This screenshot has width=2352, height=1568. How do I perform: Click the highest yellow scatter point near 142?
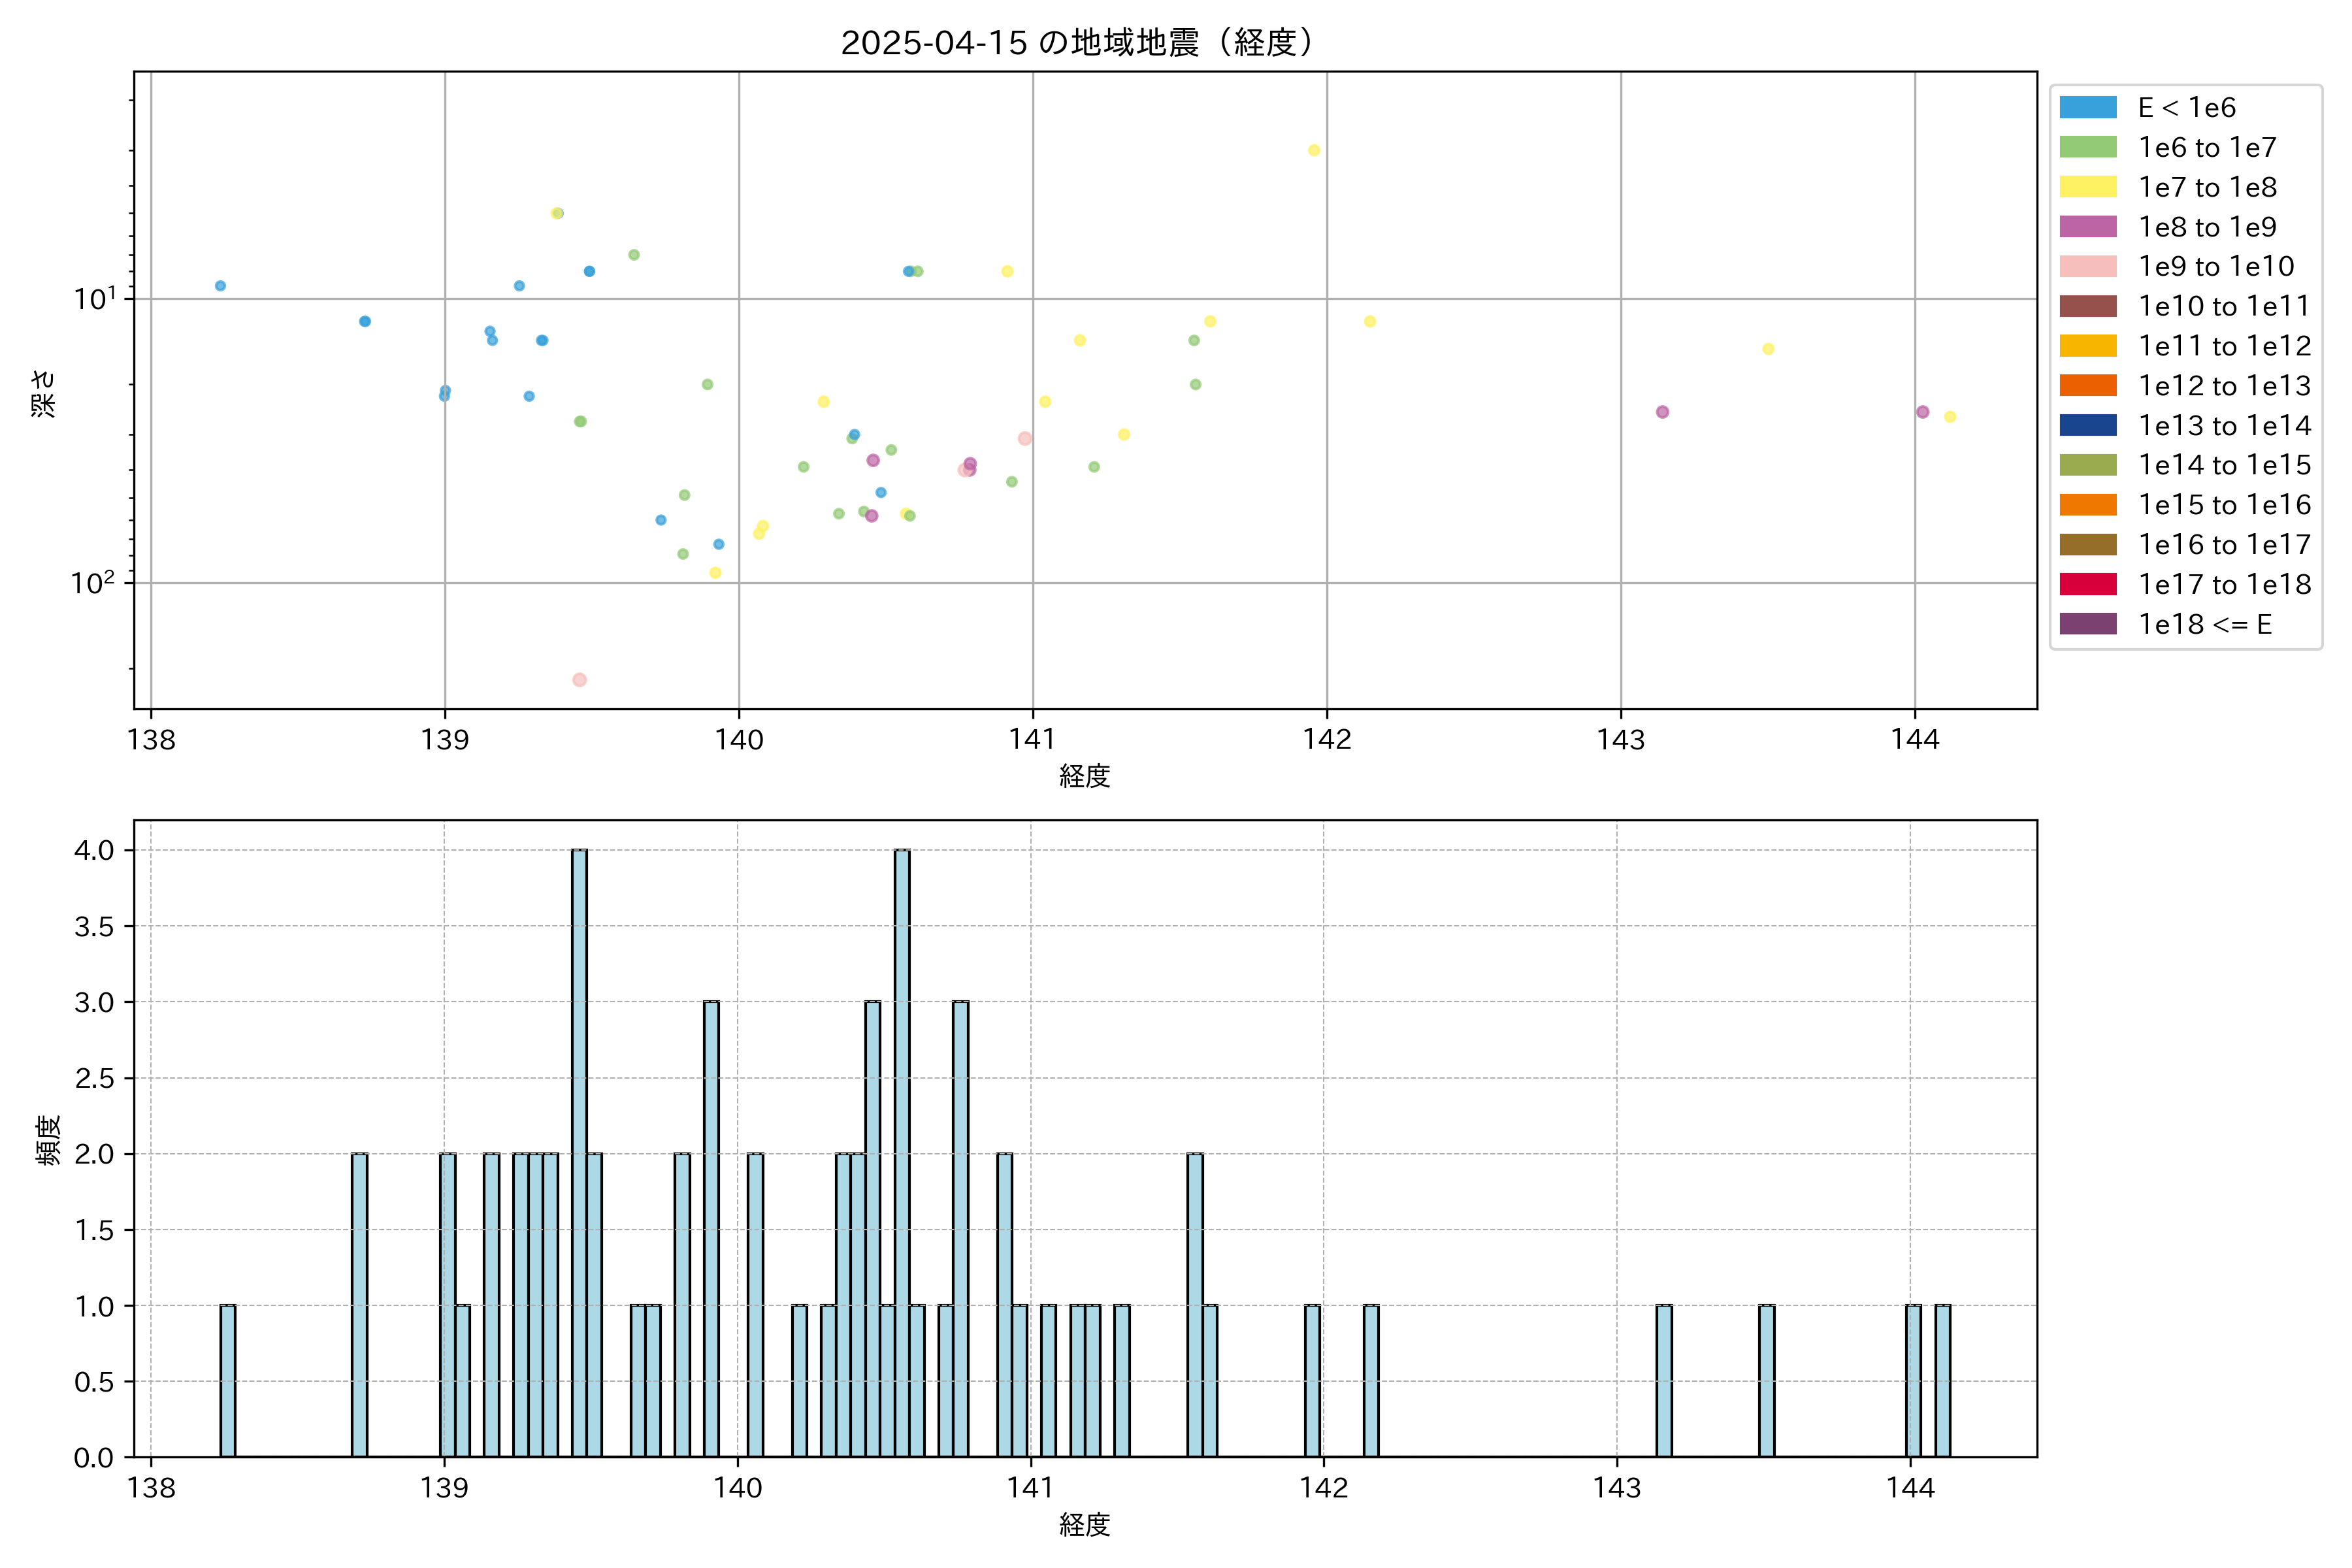(x=1314, y=150)
